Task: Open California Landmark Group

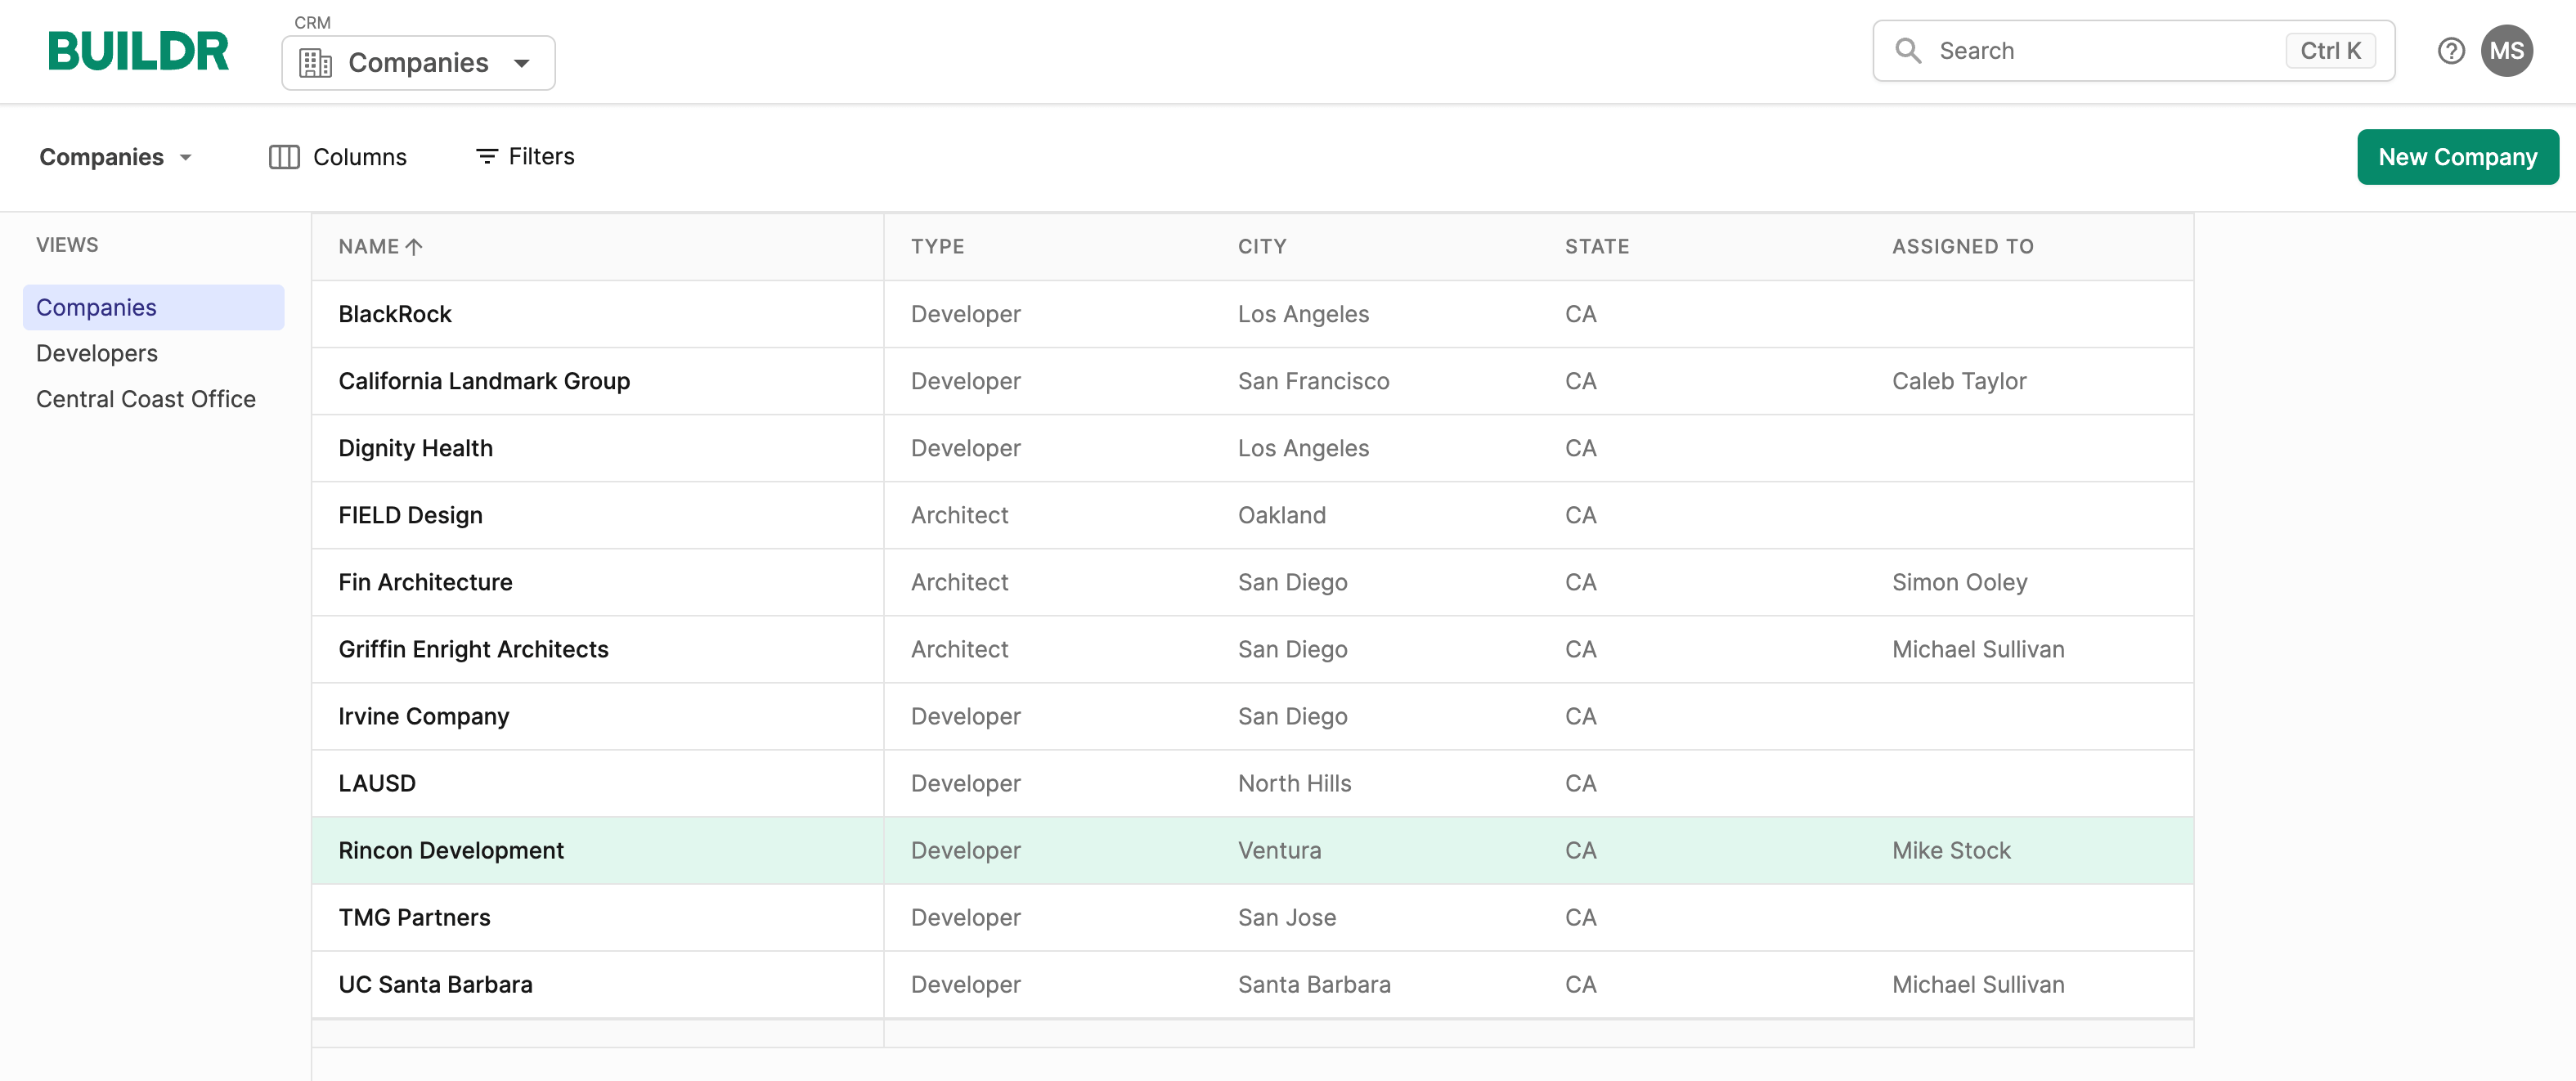Action: click(484, 381)
